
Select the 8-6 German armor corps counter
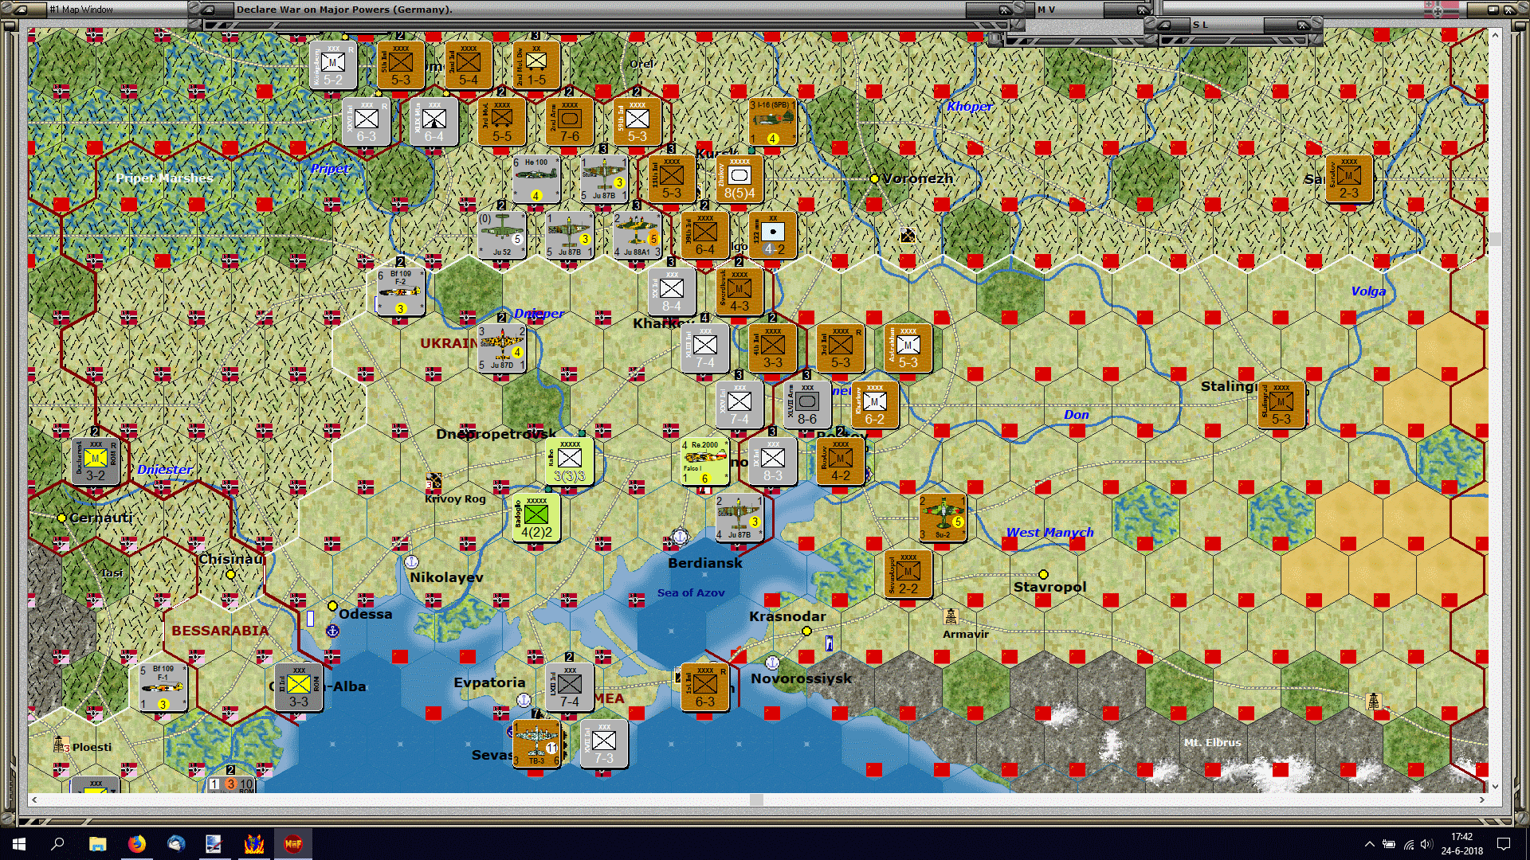point(806,405)
